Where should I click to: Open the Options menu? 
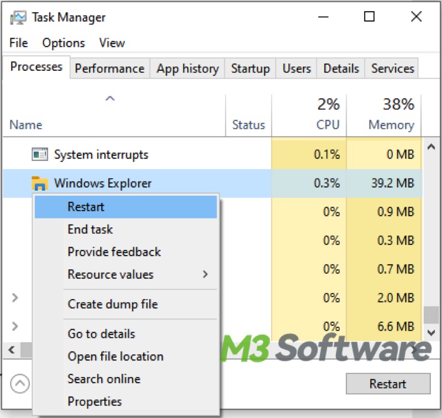click(64, 43)
